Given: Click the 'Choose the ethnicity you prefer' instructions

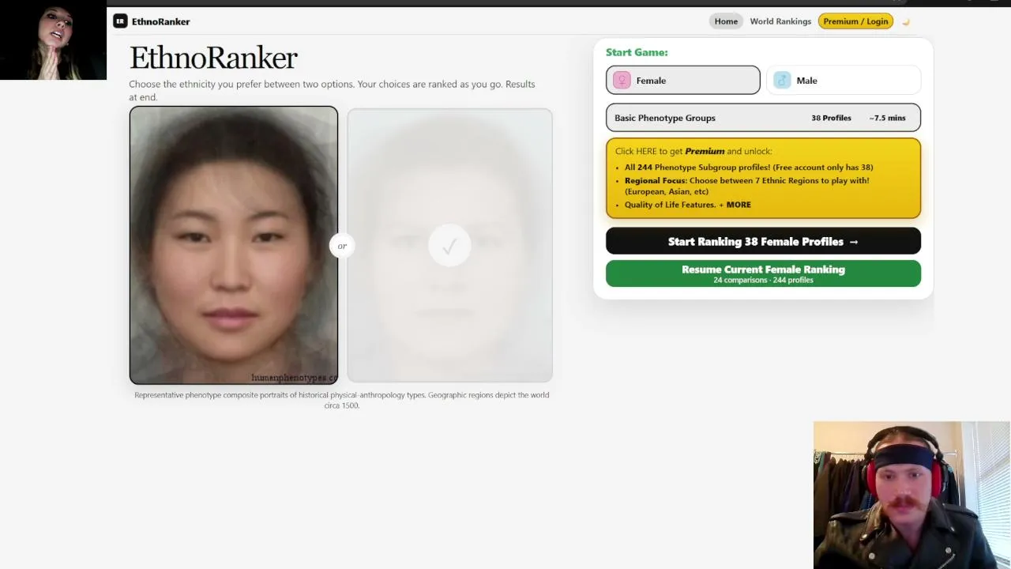Looking at the screenshot, I should (x=333, y=90).
